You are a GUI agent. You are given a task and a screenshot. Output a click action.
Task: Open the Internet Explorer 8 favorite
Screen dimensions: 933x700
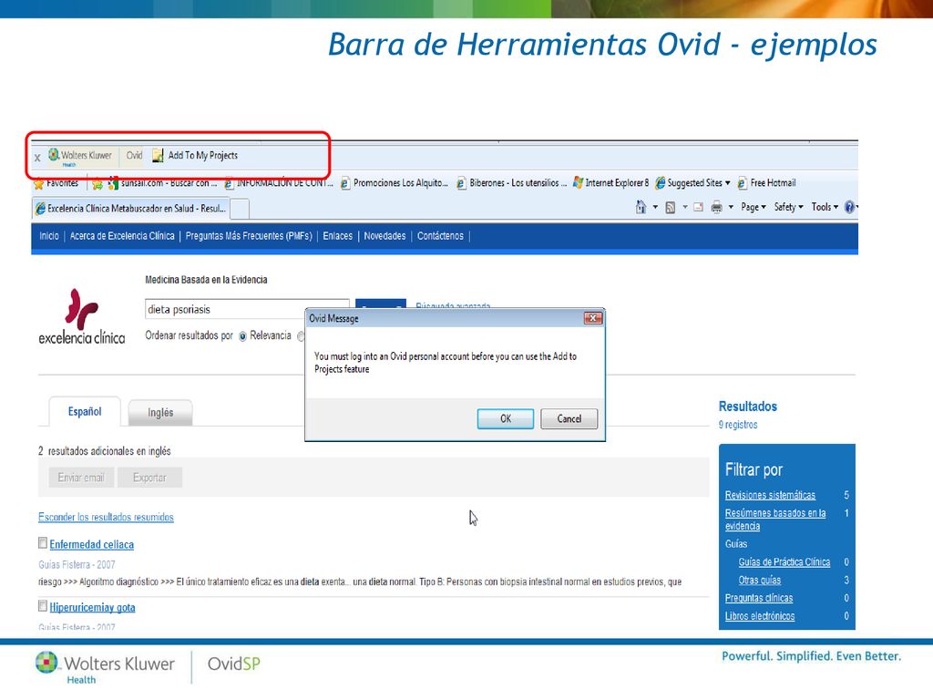[610, 183]
